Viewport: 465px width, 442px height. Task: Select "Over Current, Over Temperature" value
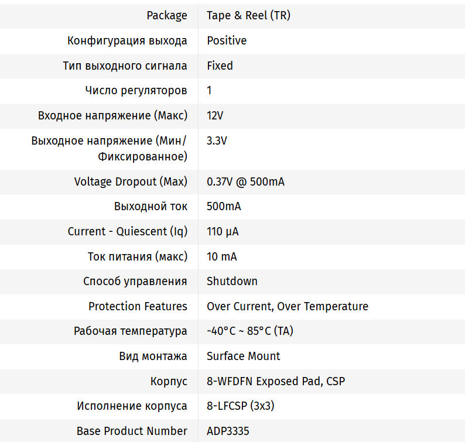[x=288, y=307]
